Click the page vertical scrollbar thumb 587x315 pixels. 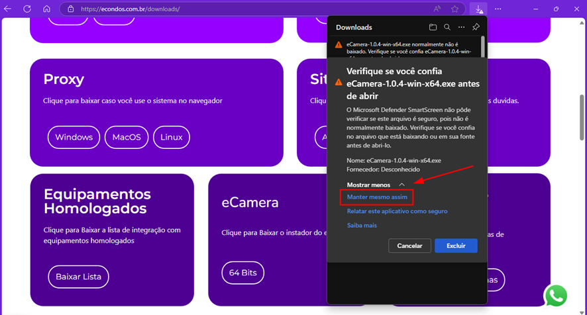coord(582,118)
